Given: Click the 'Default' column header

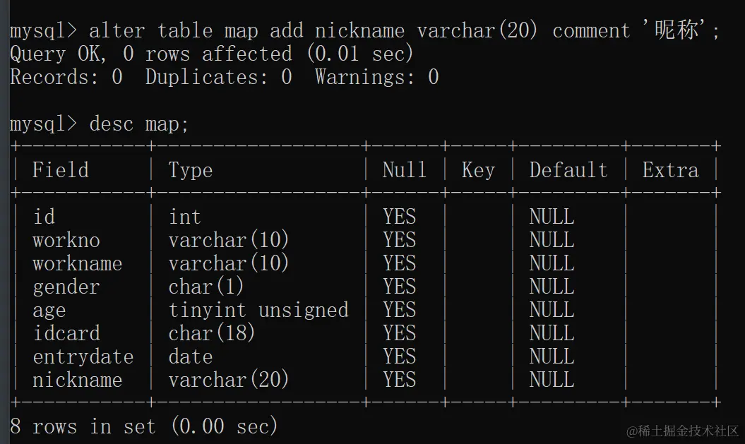Looking at the screenshot, I should [x=568, y=170].
